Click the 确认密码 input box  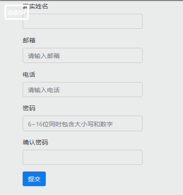click(x=83, y=157)
